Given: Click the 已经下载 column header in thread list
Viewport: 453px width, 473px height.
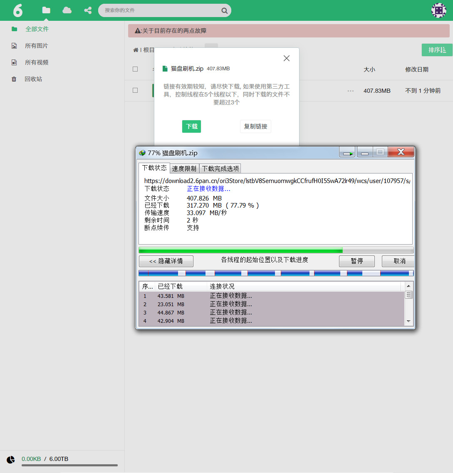Looking at the screenshot, I should click(x=181, y=286).
